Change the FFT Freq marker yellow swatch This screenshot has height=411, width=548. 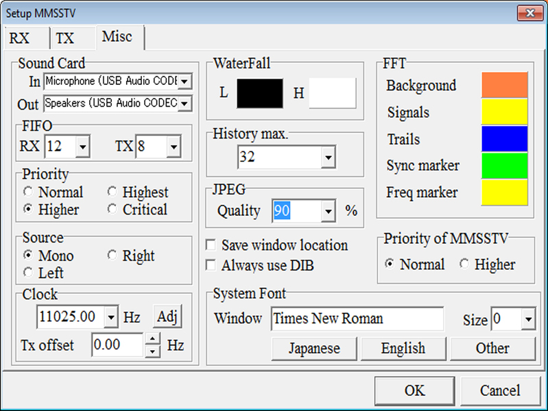504,192
